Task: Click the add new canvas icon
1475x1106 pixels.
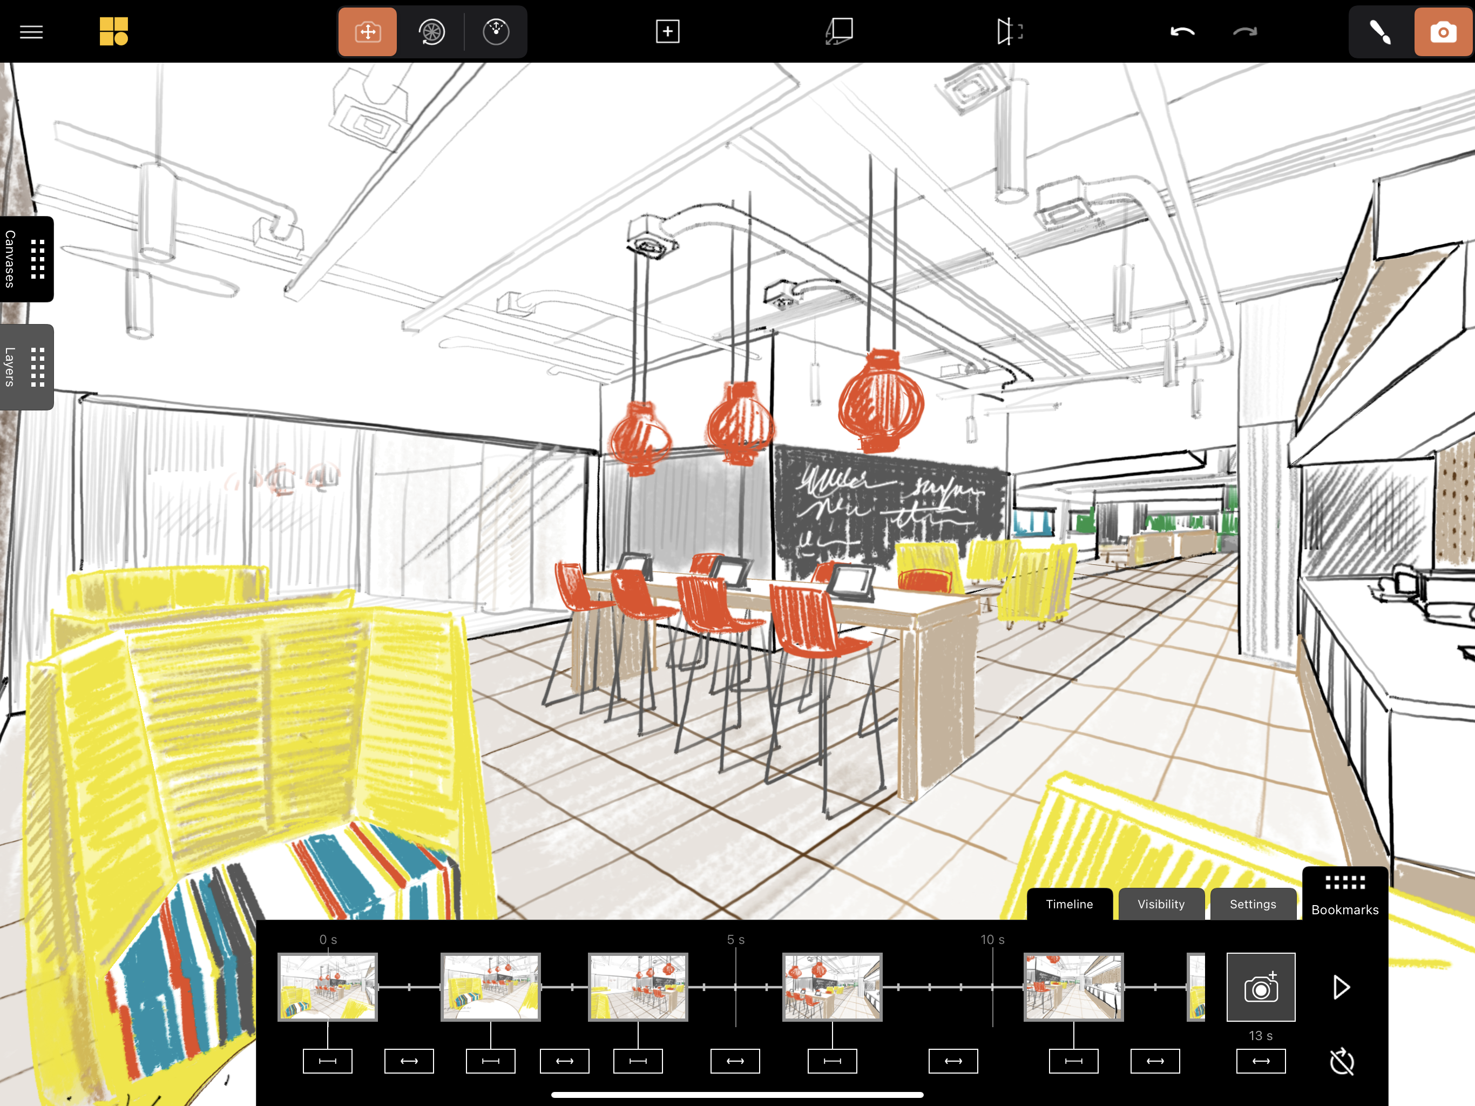Action: click(x=667, y=31)
